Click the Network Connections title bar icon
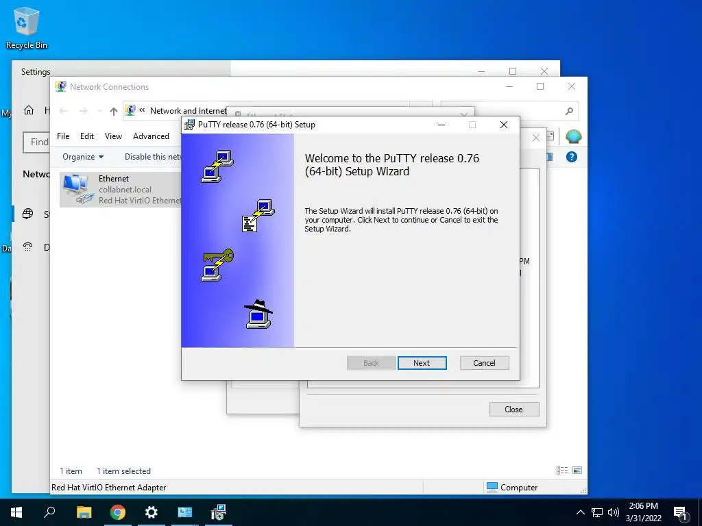 61,86
